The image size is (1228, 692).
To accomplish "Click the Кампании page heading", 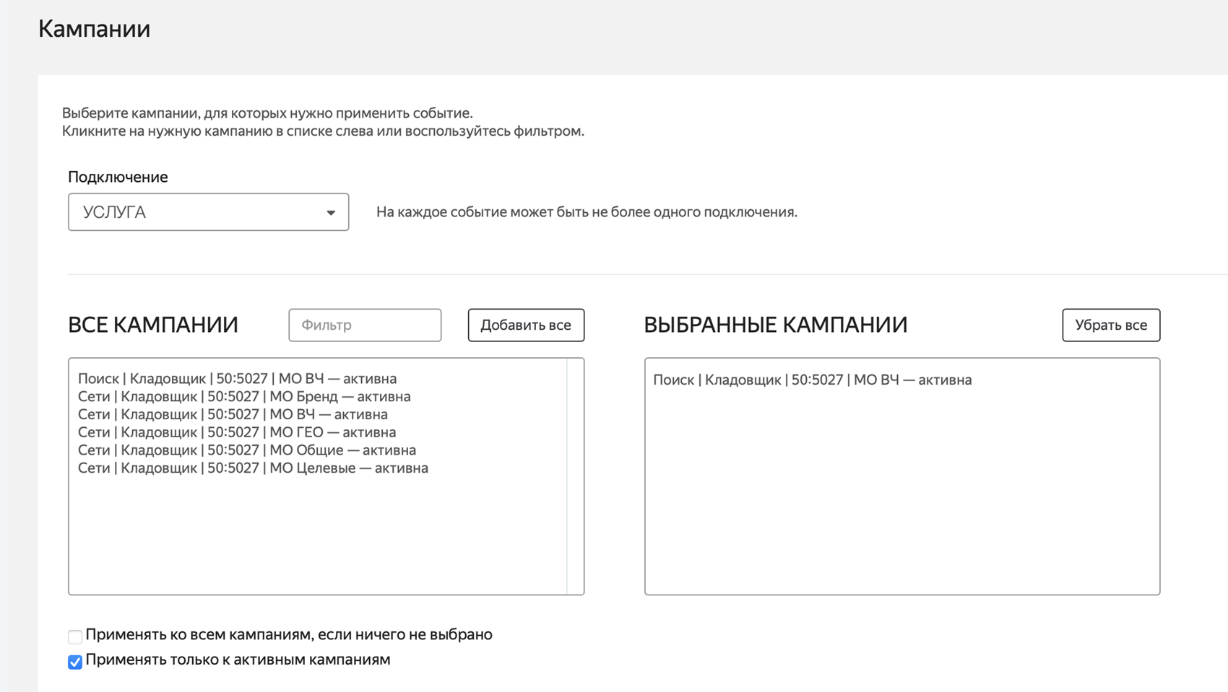I will point(95,30).
